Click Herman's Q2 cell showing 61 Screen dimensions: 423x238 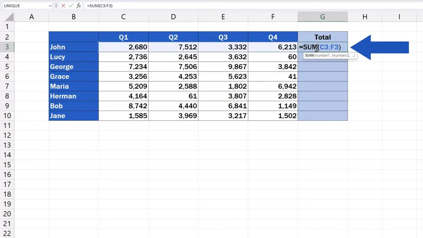pos(173,96)
